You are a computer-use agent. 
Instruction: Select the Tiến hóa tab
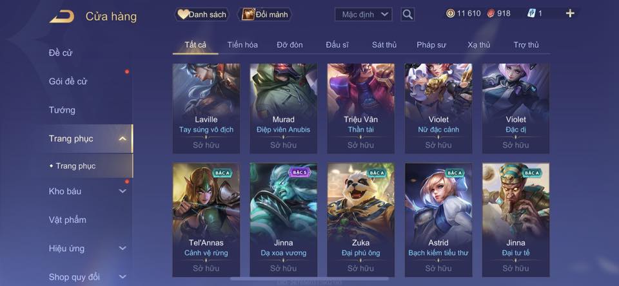pyautogui.click(x=242, y=45)
